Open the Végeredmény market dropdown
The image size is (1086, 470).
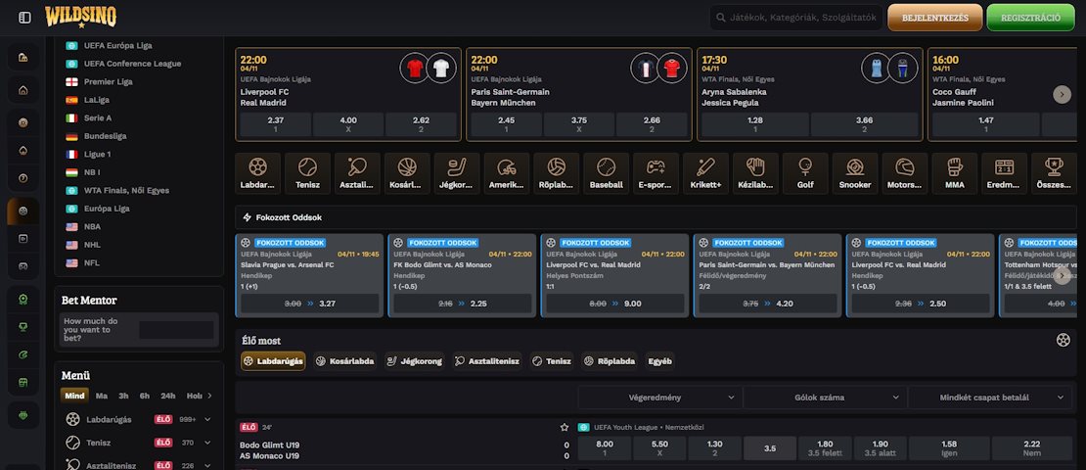[659, 398]
